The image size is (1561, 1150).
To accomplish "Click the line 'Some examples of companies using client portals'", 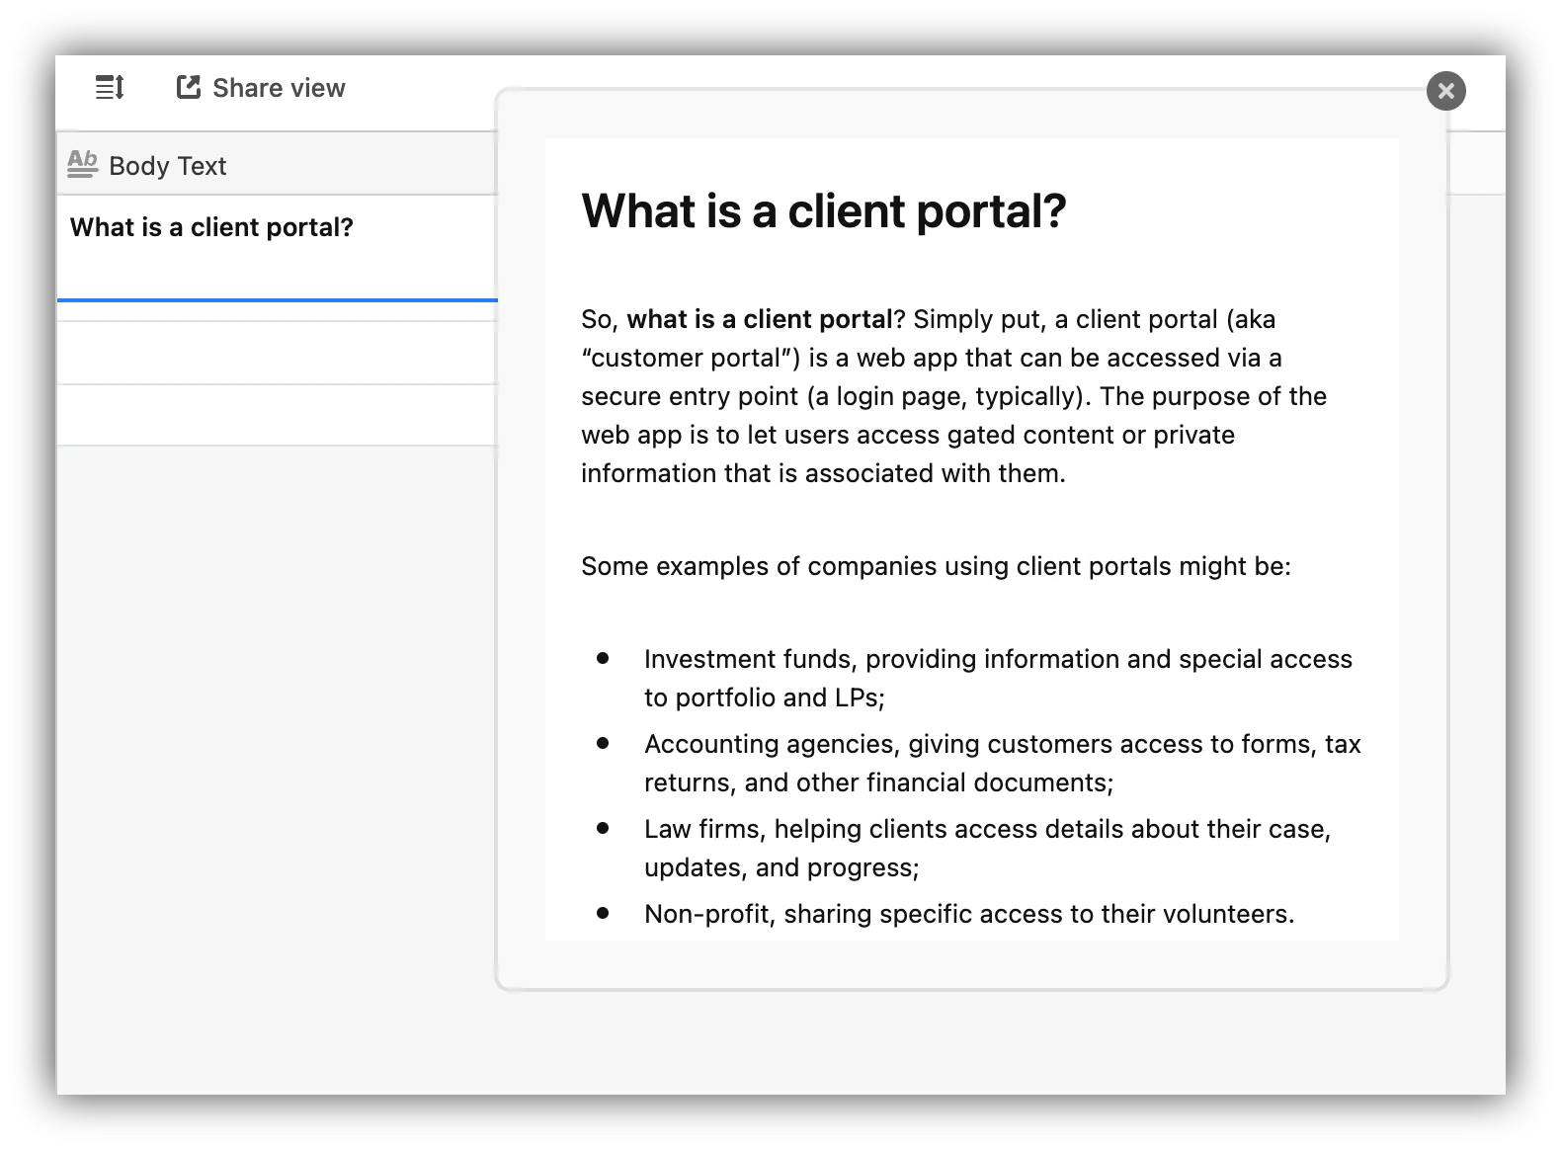I will pos(936,566).
